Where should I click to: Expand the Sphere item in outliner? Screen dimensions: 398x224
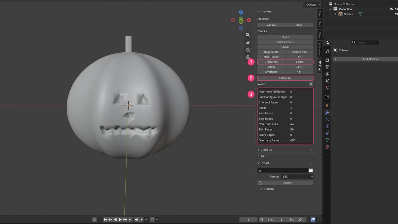pos(335,14)
